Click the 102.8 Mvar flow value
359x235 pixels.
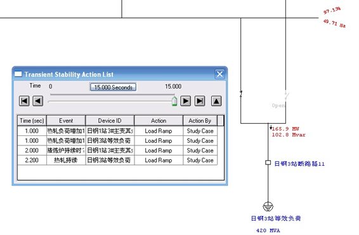point(289,135)
